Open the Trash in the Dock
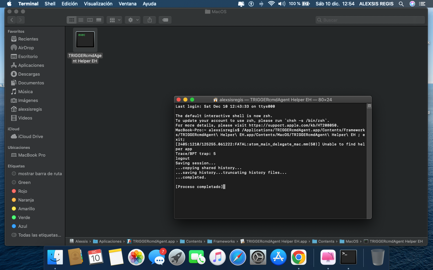Image resolution: width=433 pixels, height=270 pixels. (x=378, y=258)
